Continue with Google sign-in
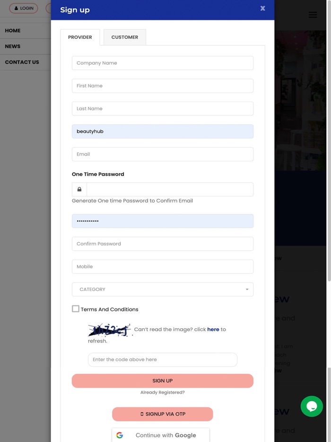Viewport: 331px width, 442px height. click(x=161, y=435)
